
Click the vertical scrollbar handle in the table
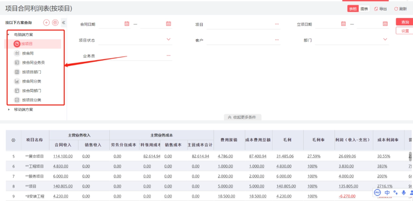pyautogui.click(x=410, y=156)
